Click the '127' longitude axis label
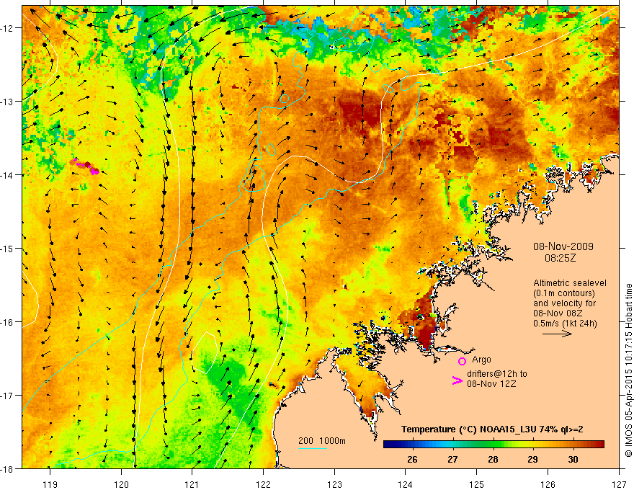The width and height of the screenshot is (634, 490). coord(619,484)
